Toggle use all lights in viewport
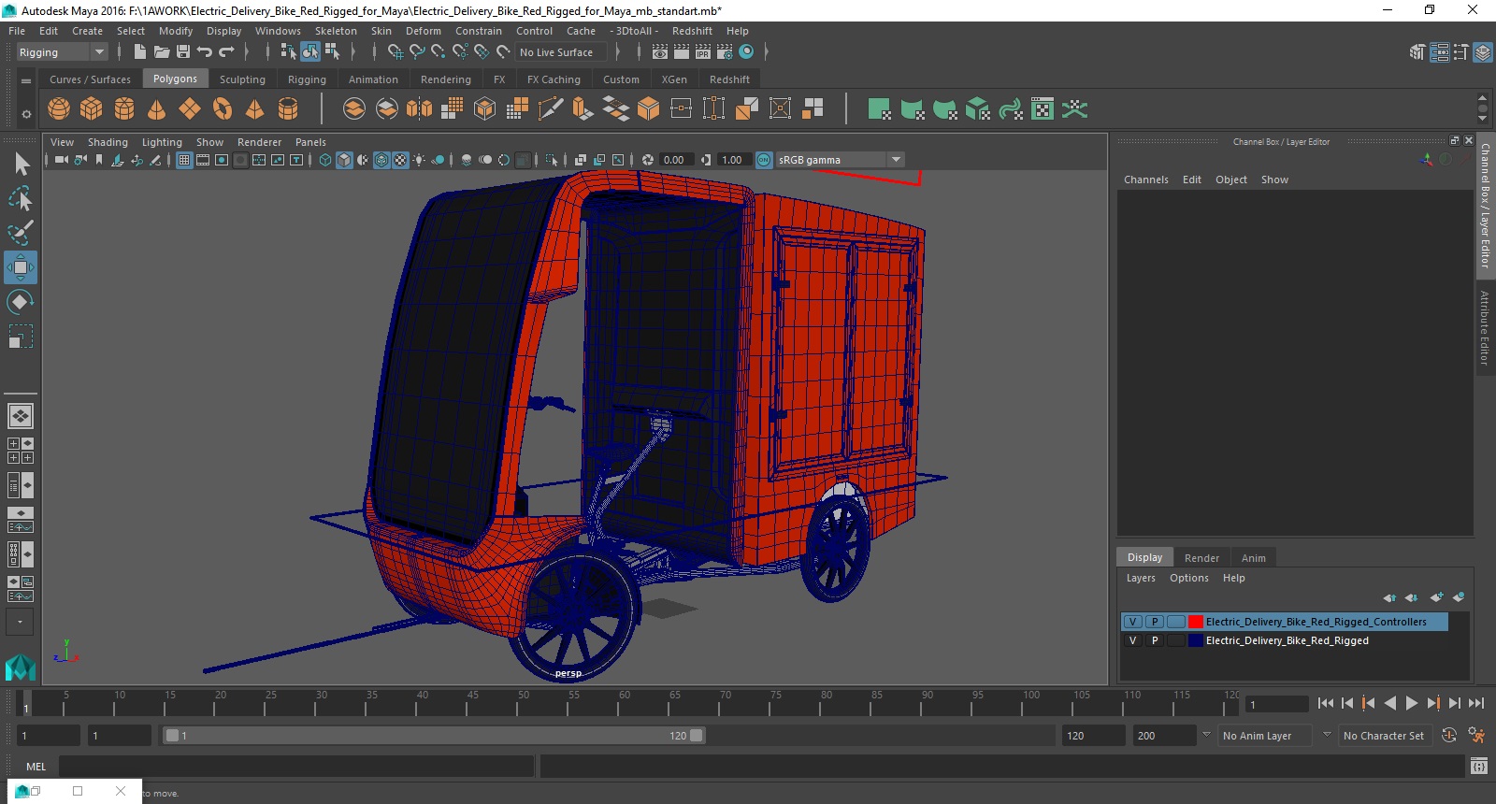1496x804 pixels. click(x=419, y=160)
